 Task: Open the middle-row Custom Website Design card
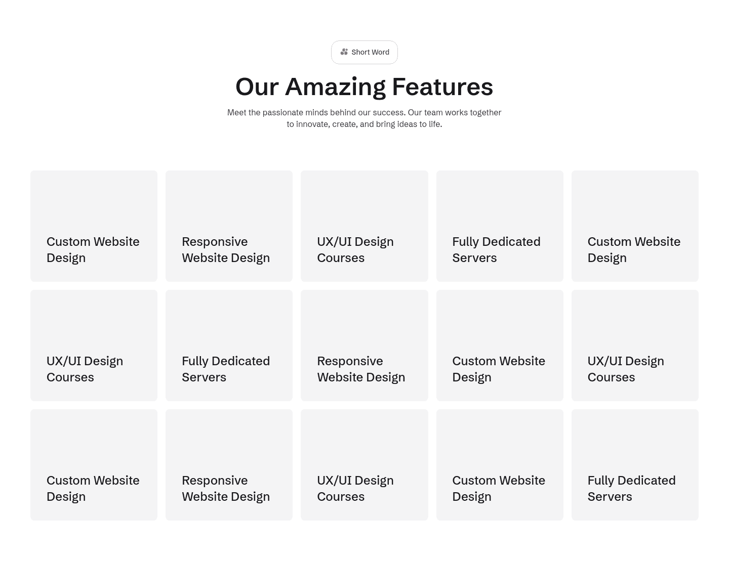(x=500, y=346)
